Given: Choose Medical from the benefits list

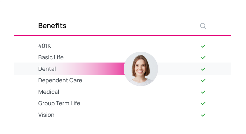Looking at the screenshot, I should click(48, 92).
